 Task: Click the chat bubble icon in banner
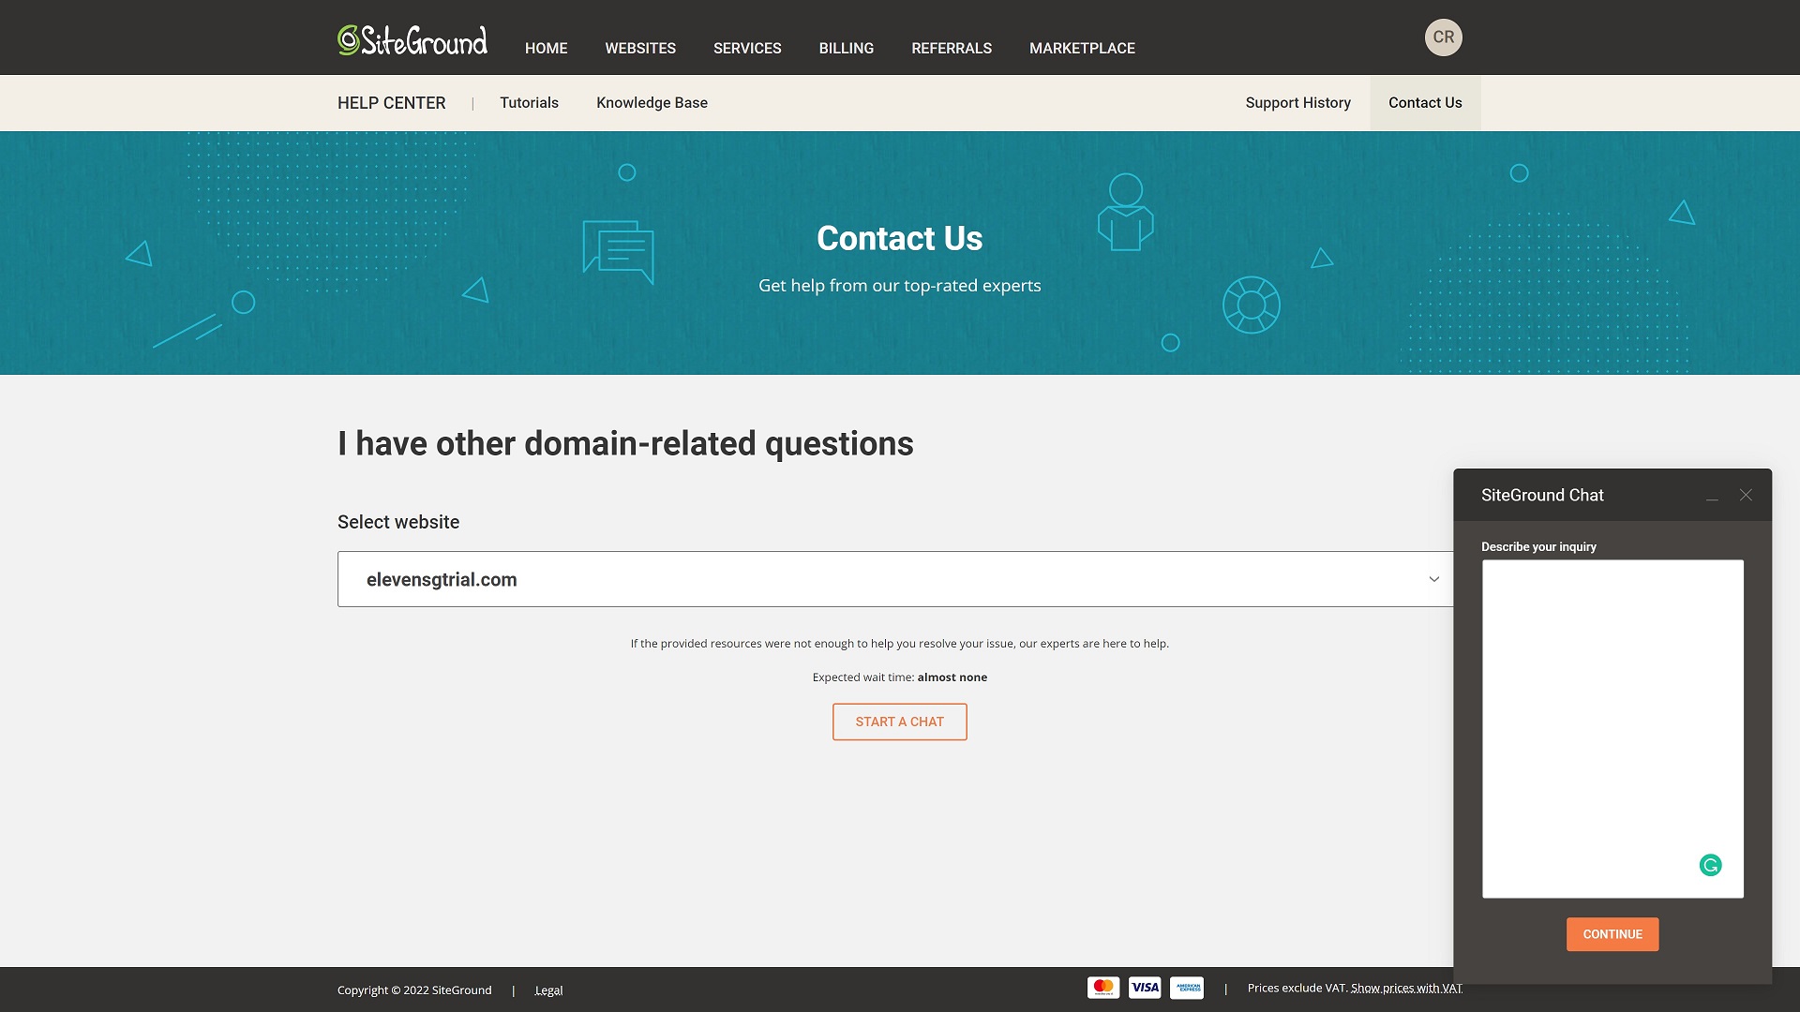617,252
